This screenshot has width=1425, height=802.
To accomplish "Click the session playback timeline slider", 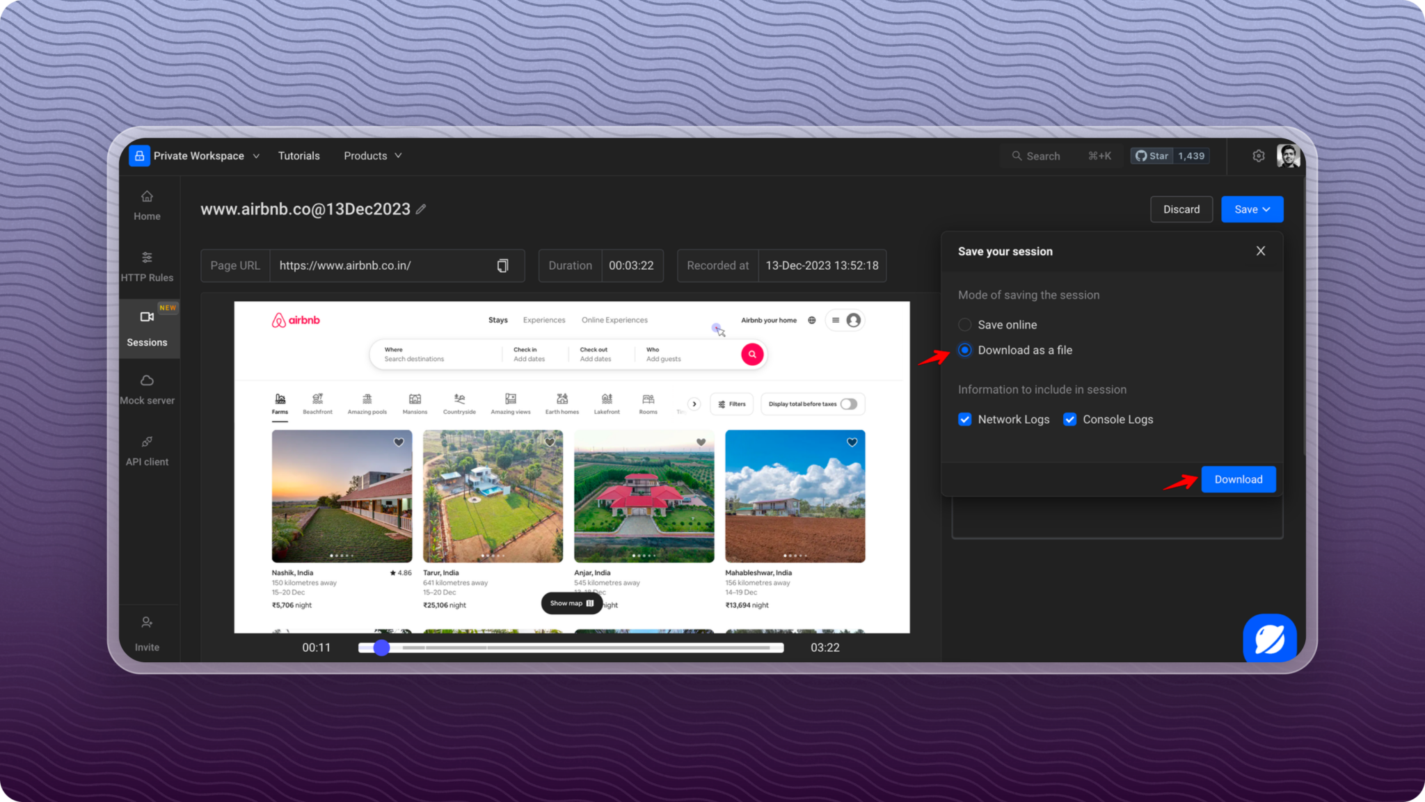I will pyautogui.click(x=571, y=648).
